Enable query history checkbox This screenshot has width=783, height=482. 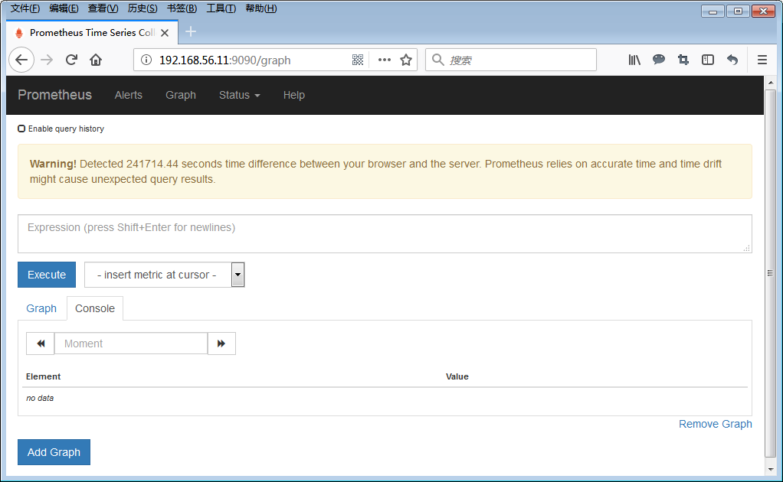click(x=21, y=129)
